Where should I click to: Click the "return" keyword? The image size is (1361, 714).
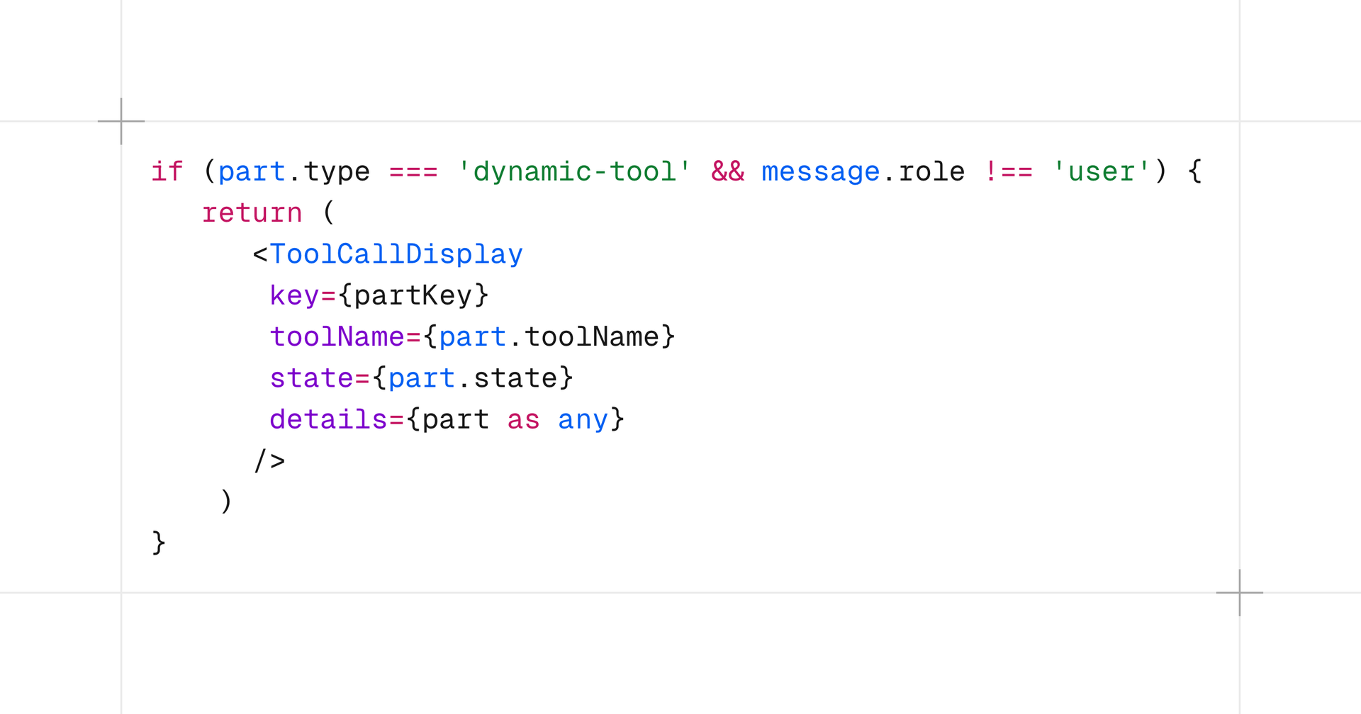pos(252,212)
